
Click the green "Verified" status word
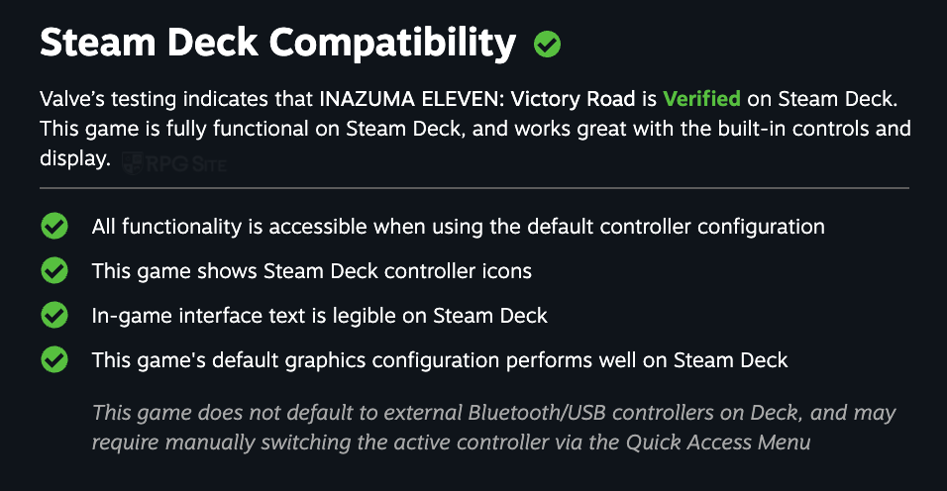point(701,99)
